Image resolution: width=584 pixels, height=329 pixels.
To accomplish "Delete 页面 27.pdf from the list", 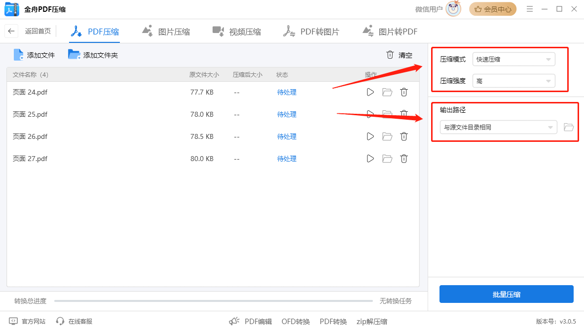I will click(404, 159).
